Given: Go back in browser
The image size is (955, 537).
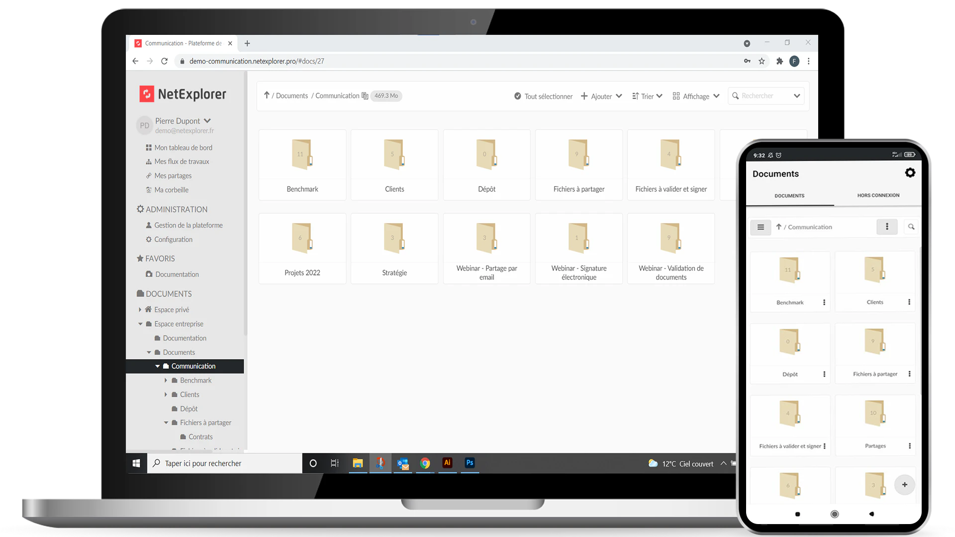Looking at the screenshot, I should (x=135, y=61).
